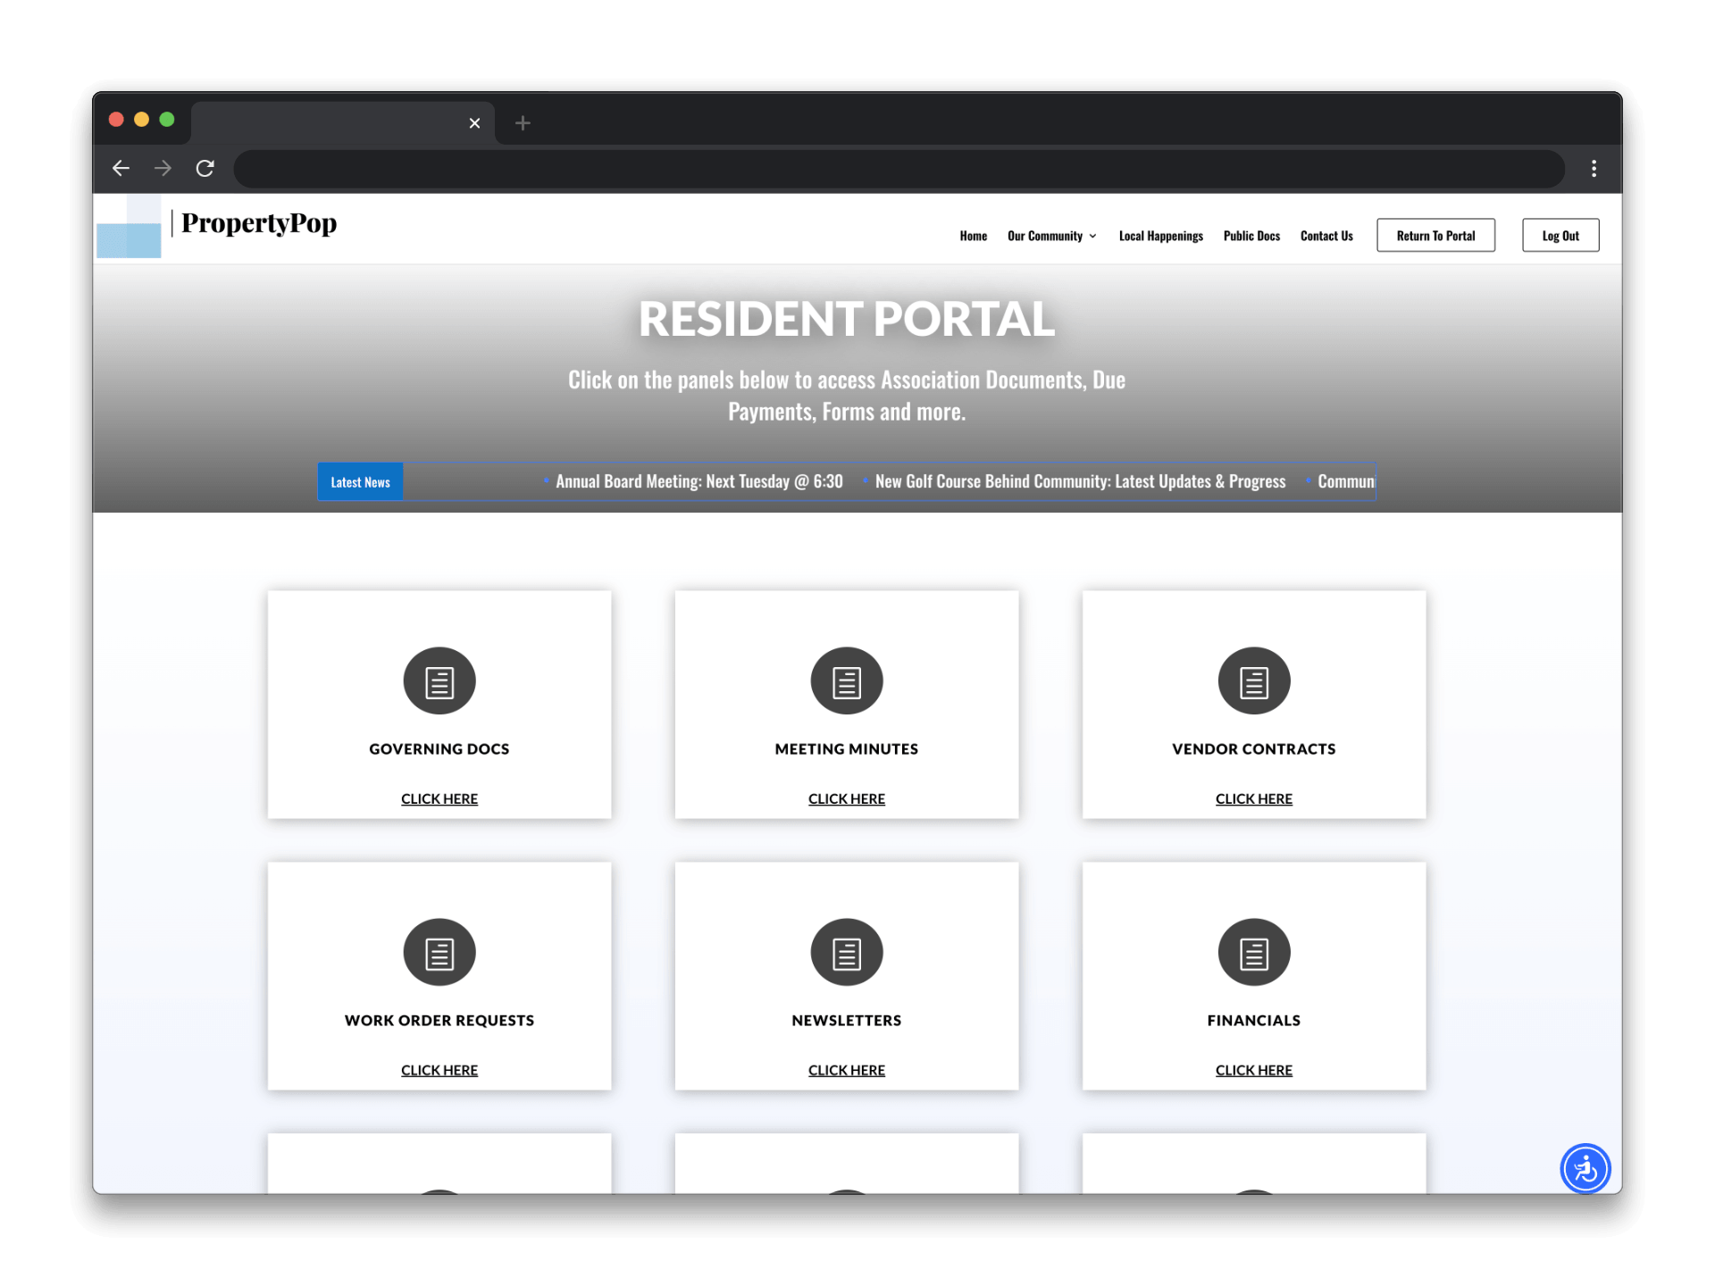1715x1286 pixels.
Task: Click the GOVERNING DOCS heading text
Action: click(x=439, y=748)
